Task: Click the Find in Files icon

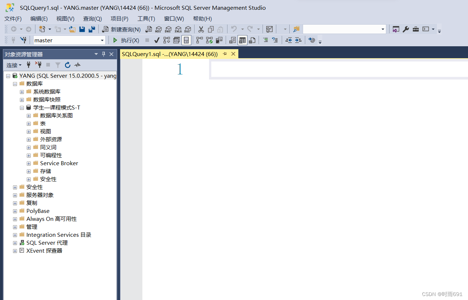Action: tap(297, 29)
